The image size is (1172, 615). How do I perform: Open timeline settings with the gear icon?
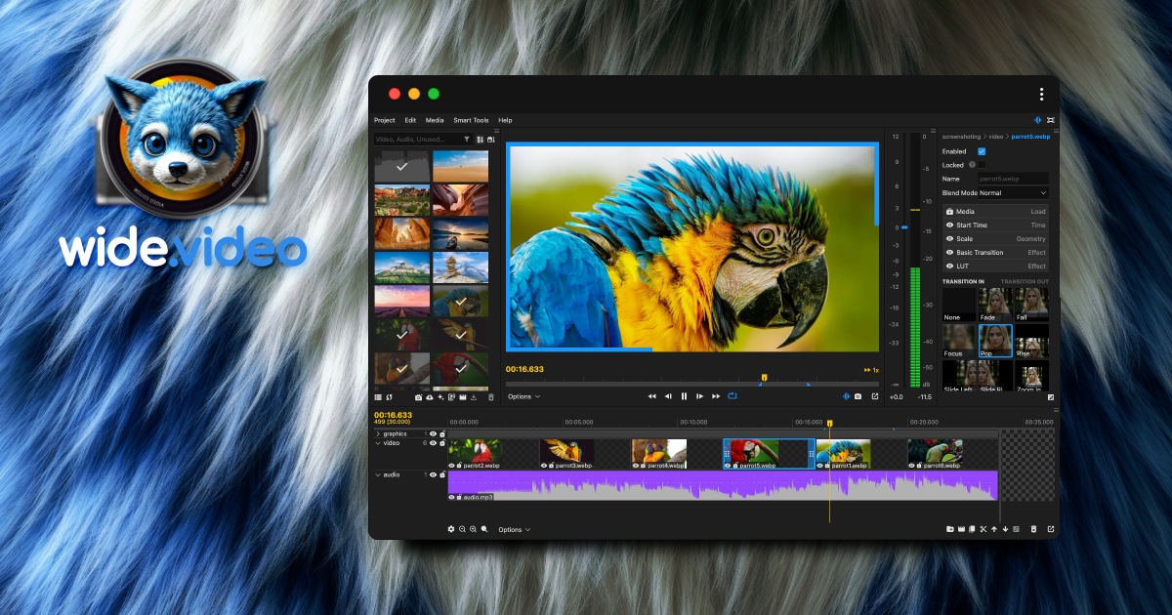click(450, 529)
